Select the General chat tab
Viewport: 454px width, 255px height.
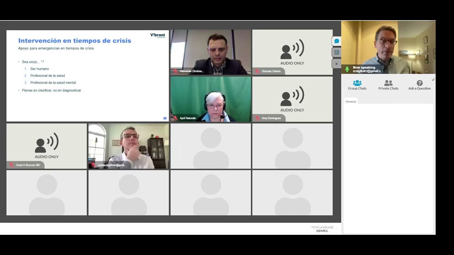[x=351, y=102]
